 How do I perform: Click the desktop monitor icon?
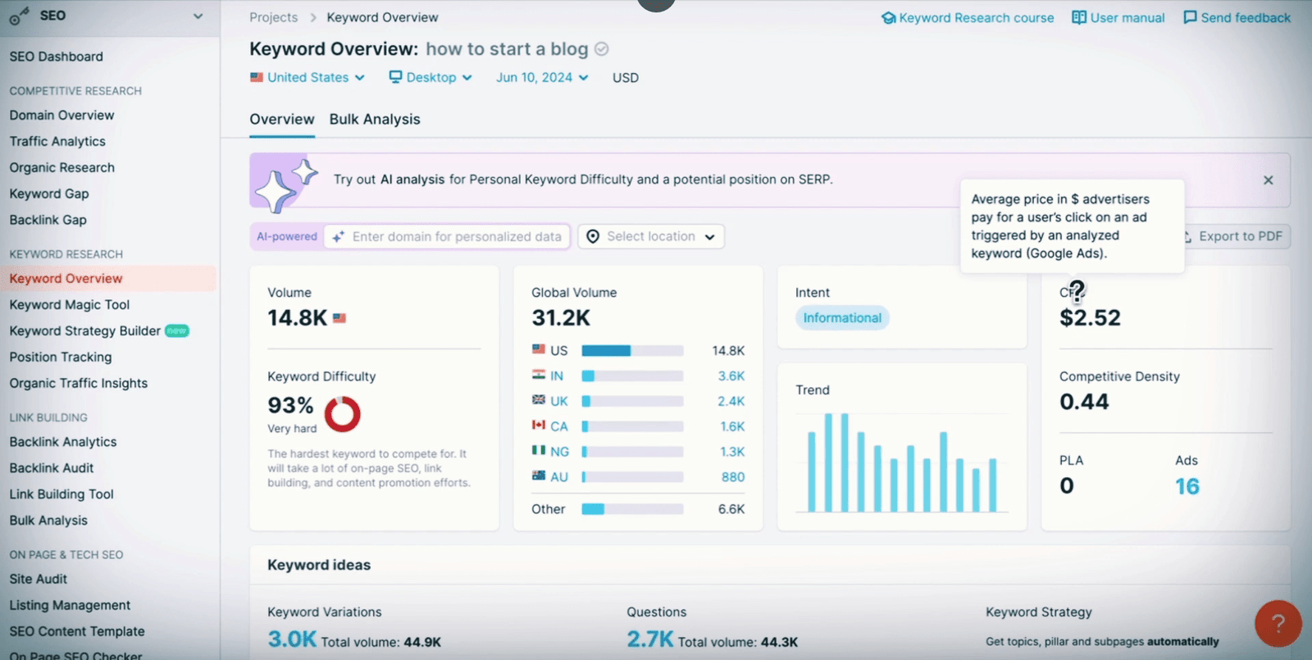coord(396,77)
